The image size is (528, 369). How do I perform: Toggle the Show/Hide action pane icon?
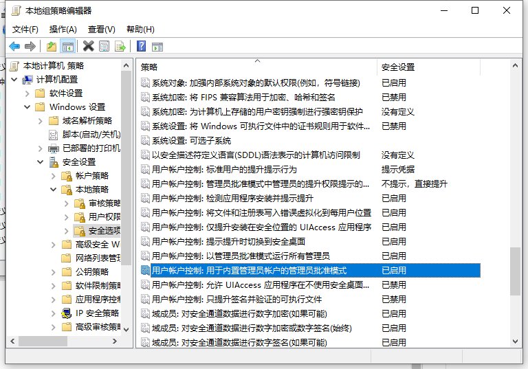(x=157, y=47)
